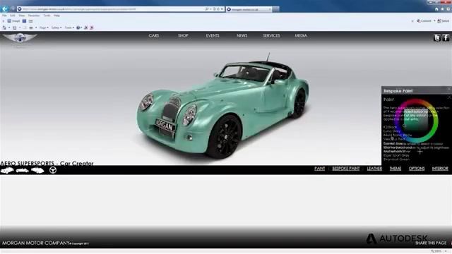The height and width of the screenshot is (254, 452).
Task: Click the Select toolbar button
Action: tap(444, 21)
